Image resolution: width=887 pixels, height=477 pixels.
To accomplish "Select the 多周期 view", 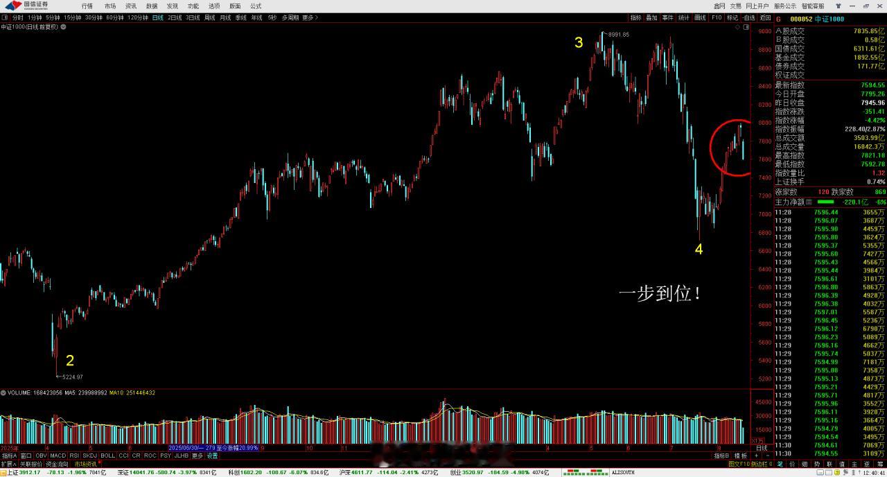I will click(289, 17).
